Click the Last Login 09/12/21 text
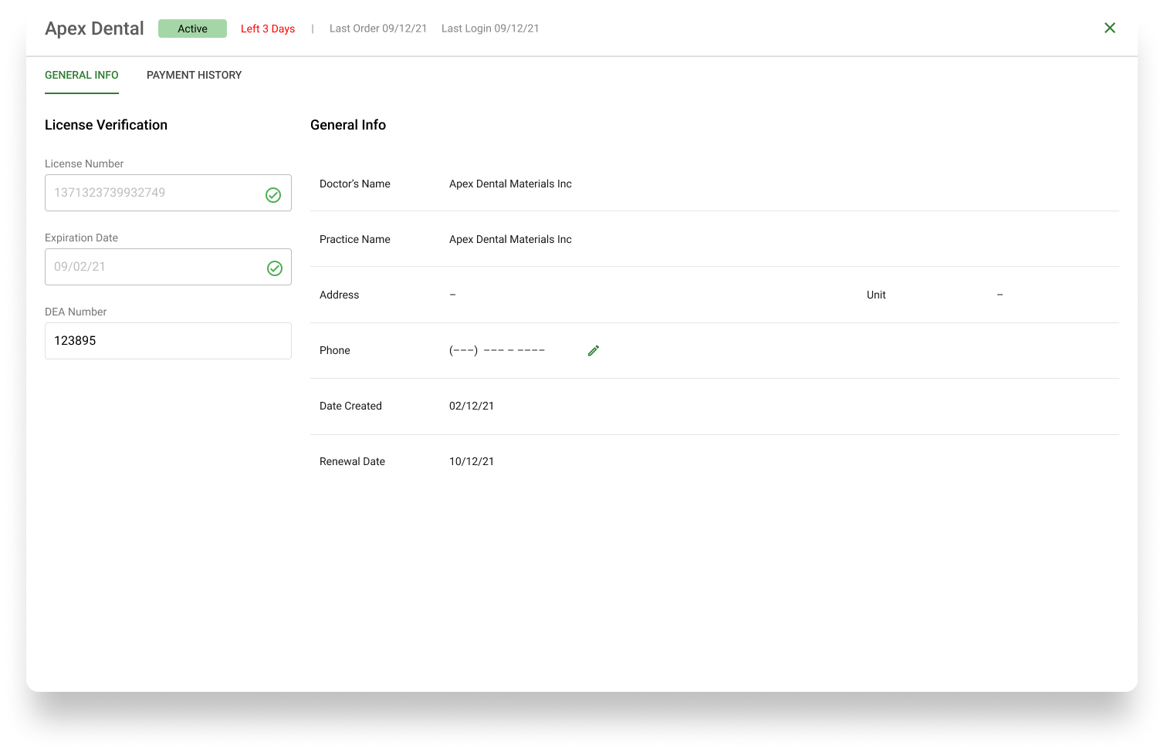Image resolution: width=1164 pixels, height=752 pixels. [490, 29]
